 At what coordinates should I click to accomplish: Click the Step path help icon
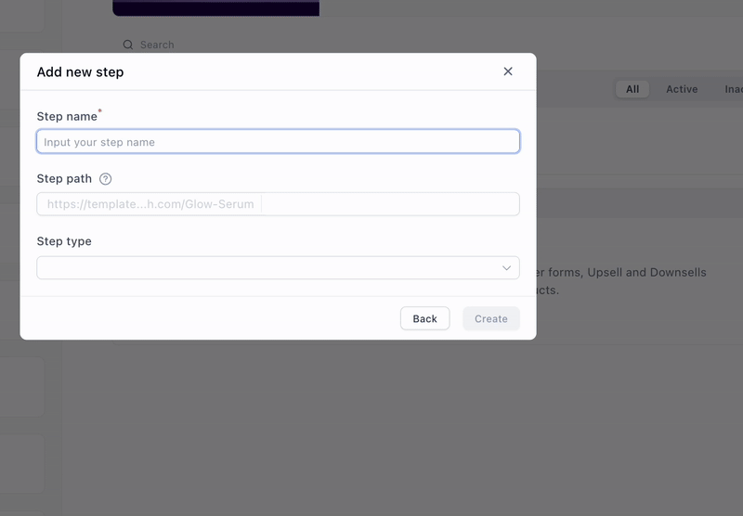coord(105,179)
